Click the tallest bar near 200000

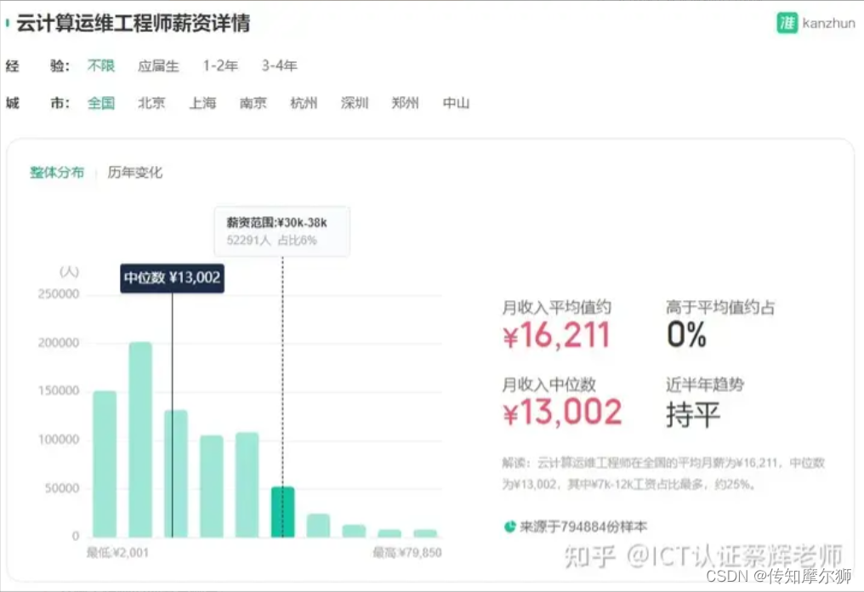coord(140,440)
